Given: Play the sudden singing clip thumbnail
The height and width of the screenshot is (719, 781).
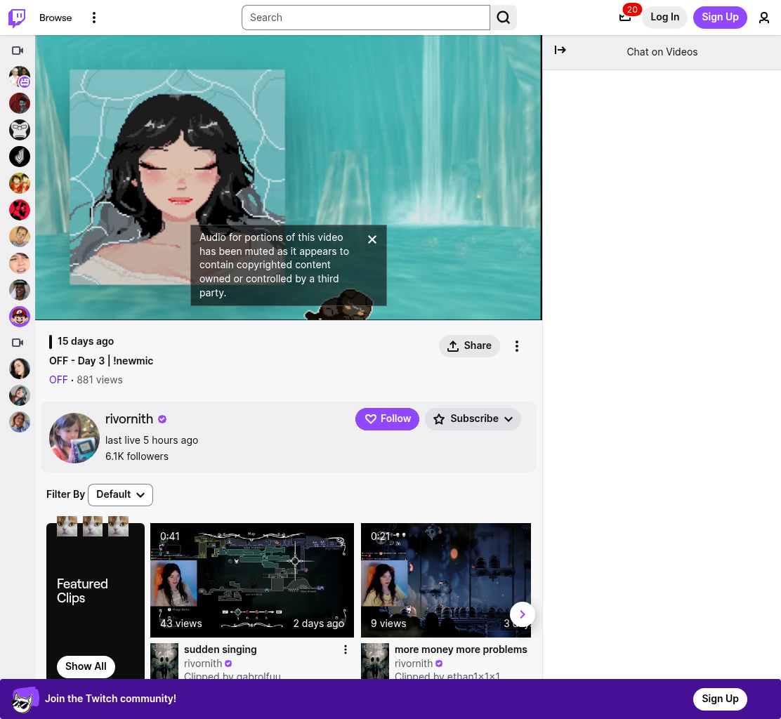Looking at the screenshot, I should (252, 580).
